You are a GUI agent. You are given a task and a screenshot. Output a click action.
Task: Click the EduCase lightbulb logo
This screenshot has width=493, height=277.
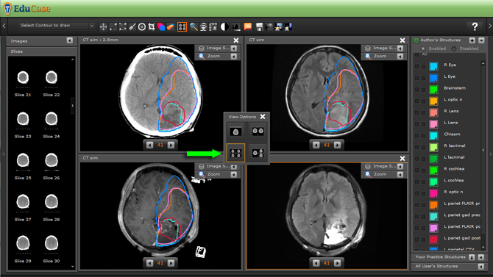click(7, 9)
